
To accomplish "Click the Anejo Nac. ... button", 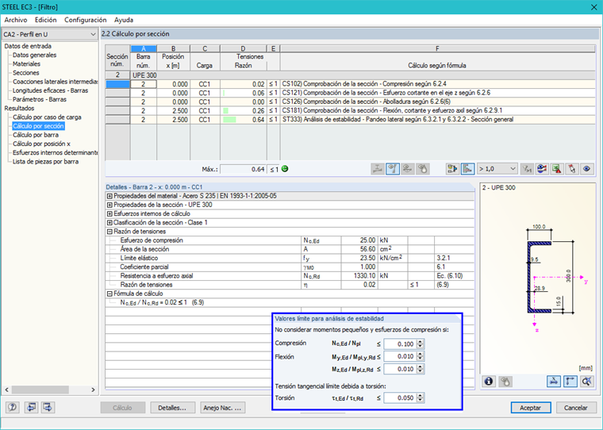I will coord(223,408).
